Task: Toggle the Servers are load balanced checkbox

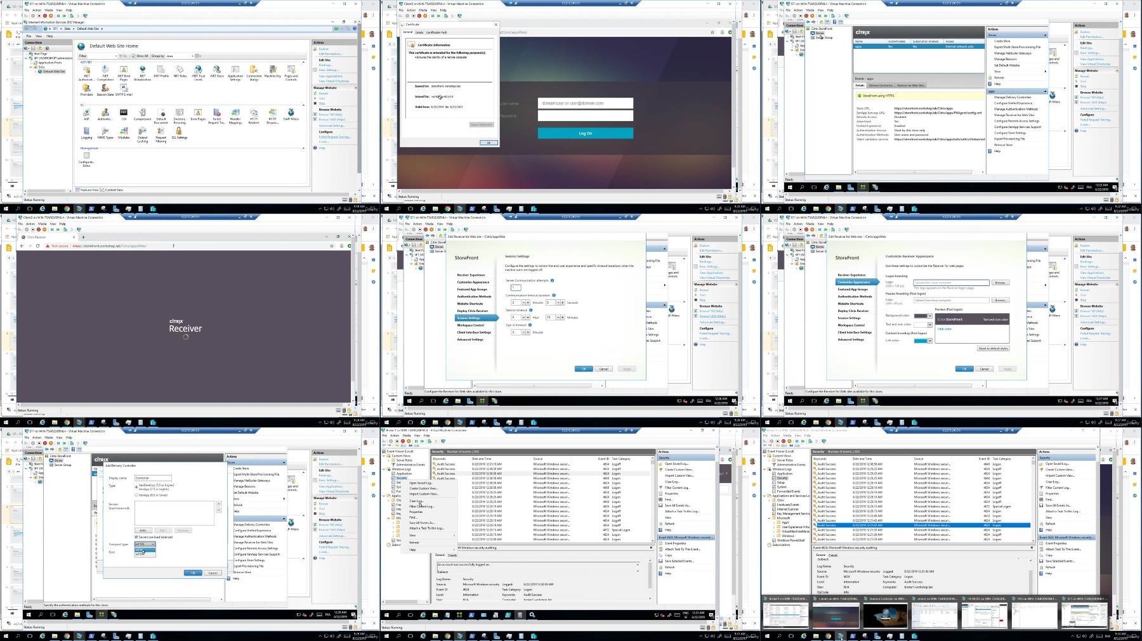Action: coord(136,537)
